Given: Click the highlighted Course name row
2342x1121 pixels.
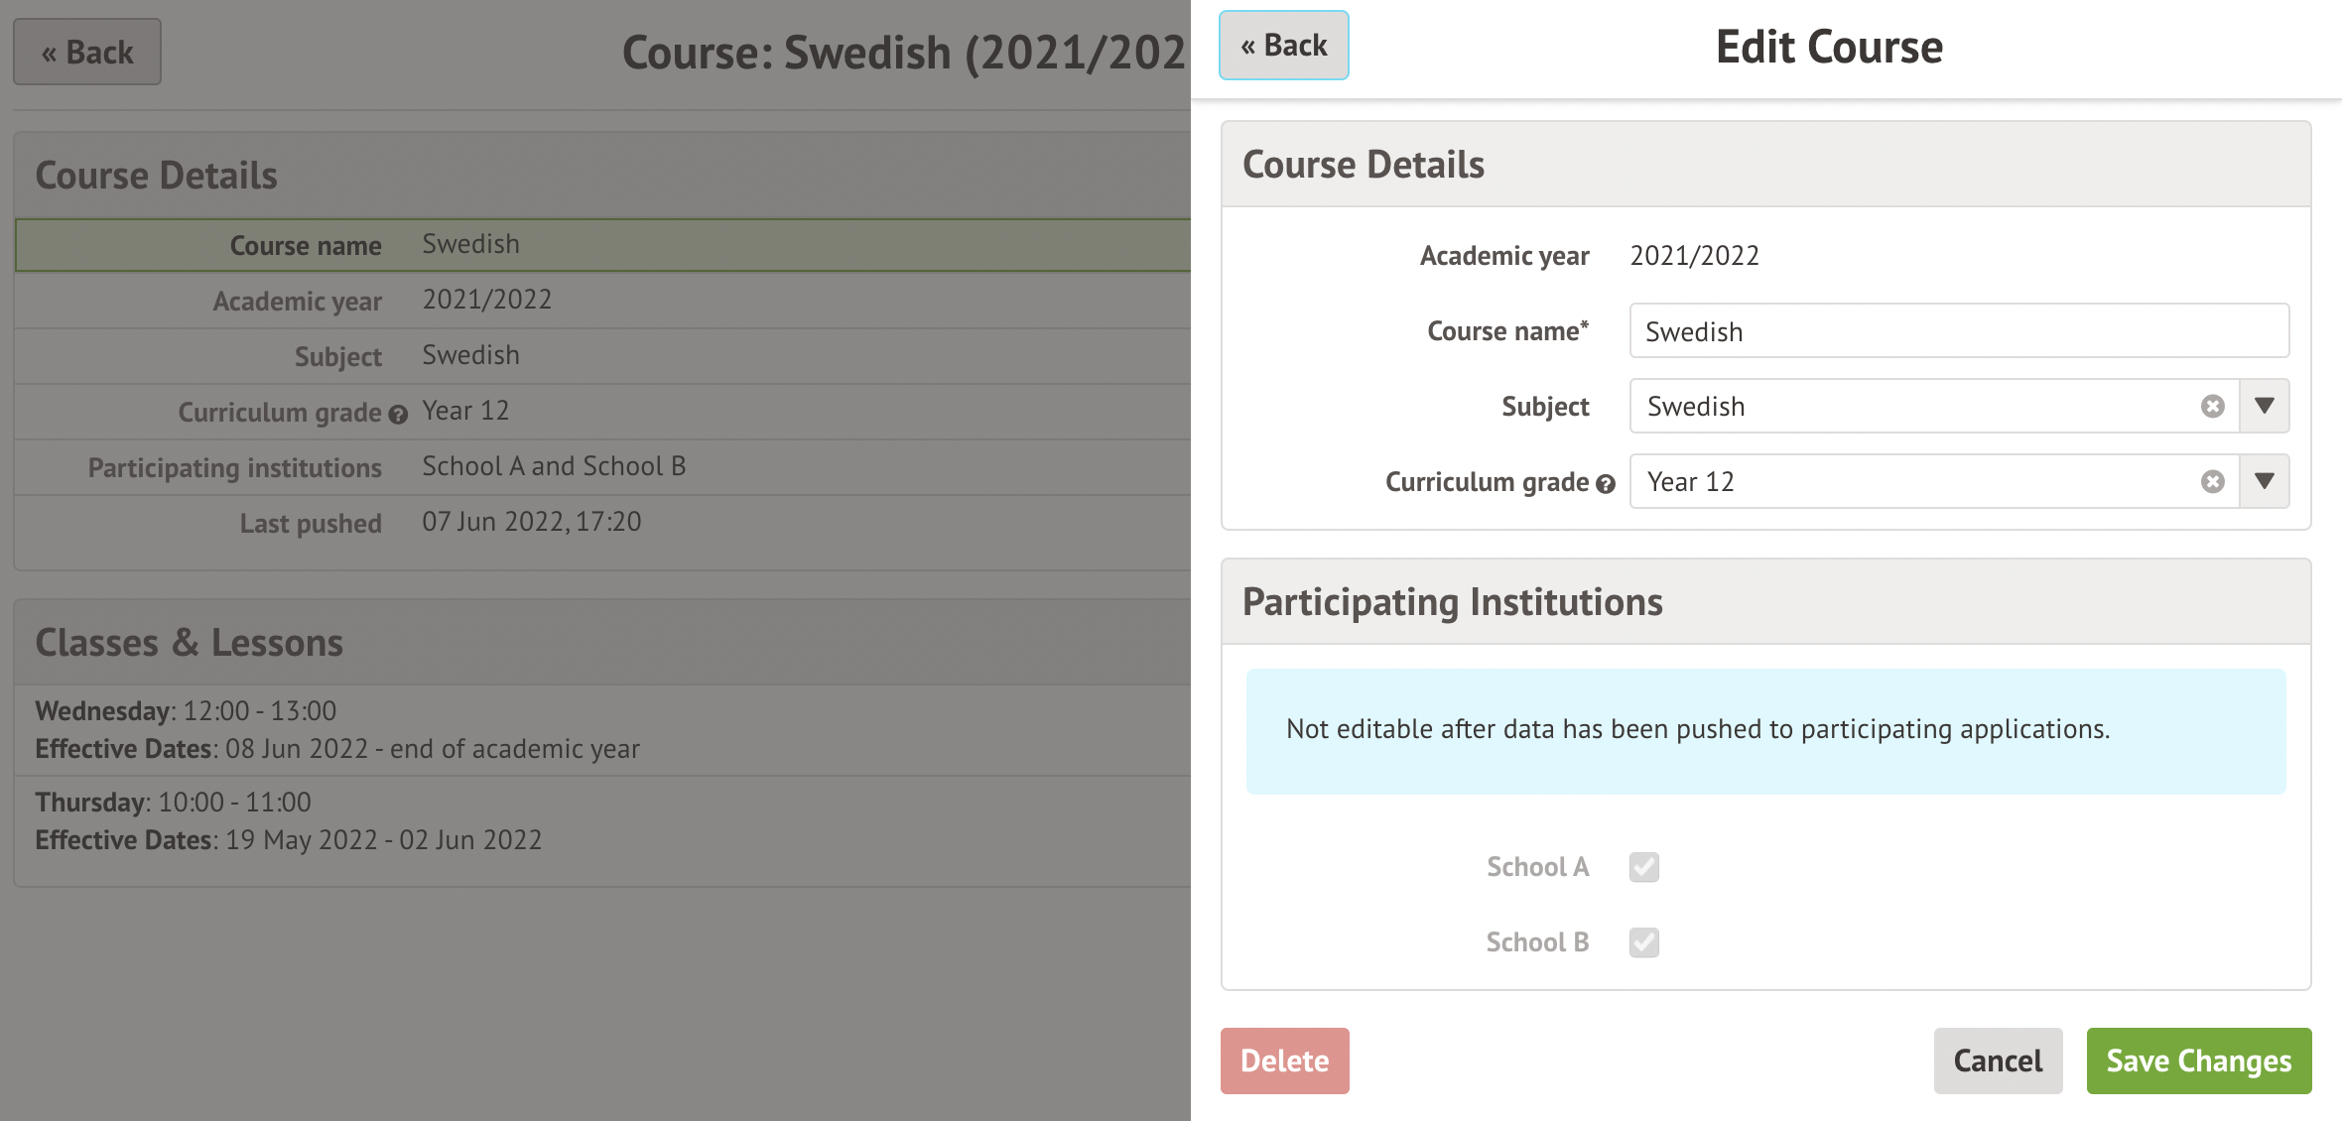Looking at the screenshot, I should tap(601, 245).
